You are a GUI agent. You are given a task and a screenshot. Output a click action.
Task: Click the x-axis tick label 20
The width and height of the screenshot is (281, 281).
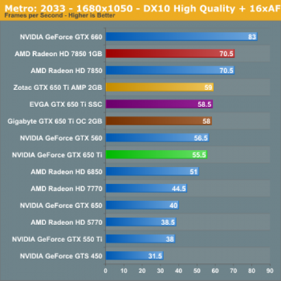coord(142,271)
